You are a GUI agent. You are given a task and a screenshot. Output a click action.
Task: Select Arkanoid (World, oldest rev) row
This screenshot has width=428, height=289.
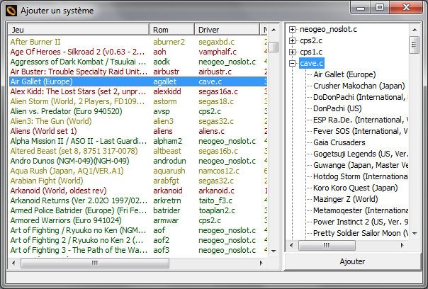point(138,191)
